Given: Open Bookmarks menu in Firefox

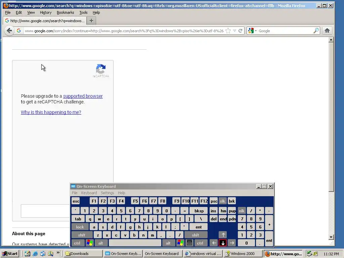Looking at the screenshot, I should [x=66, y=12].
